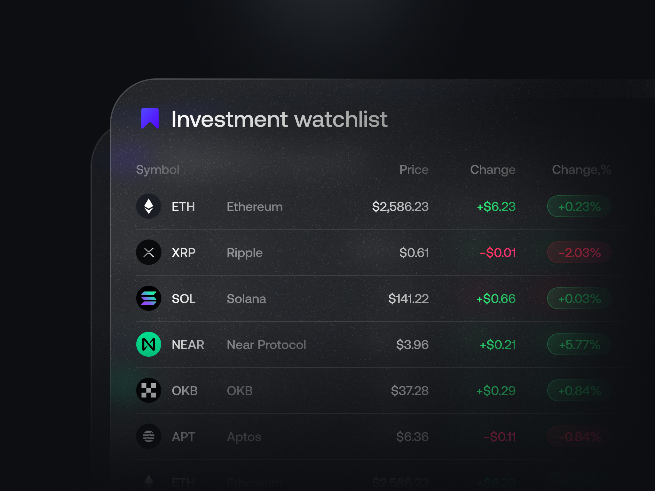The height and width of the screenshot is (491, 655).
Task: Click the $141.22 Solana price
Action: tap(408, 298)
